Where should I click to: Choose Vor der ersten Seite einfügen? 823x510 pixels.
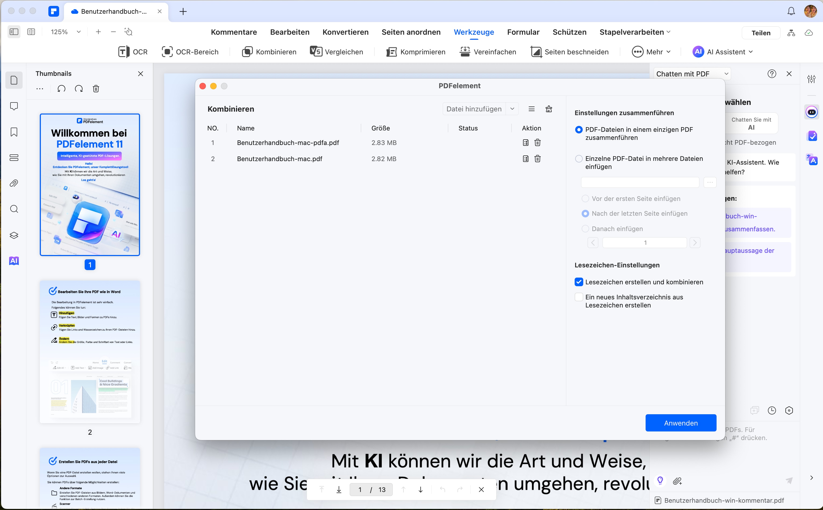coord(585,199)
